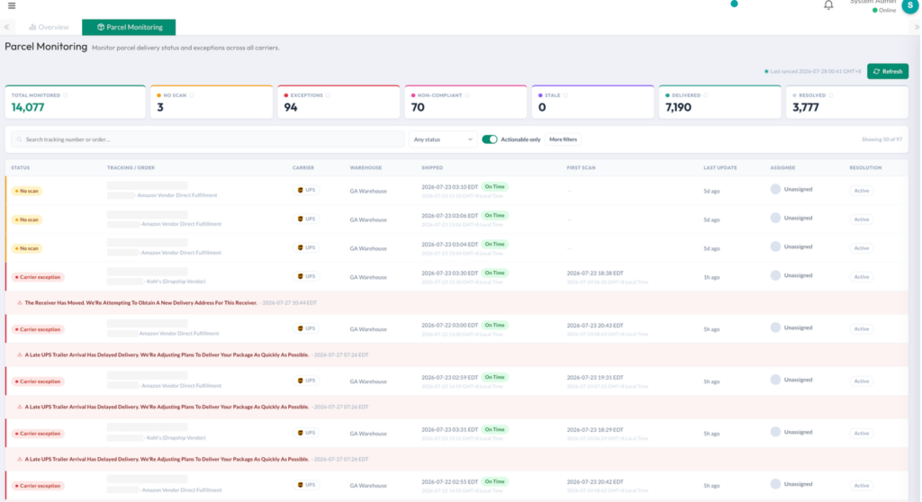Click info icon next to Total Monitored
The width and height of the screenshot is (922, 502).
tap(65, 95)
